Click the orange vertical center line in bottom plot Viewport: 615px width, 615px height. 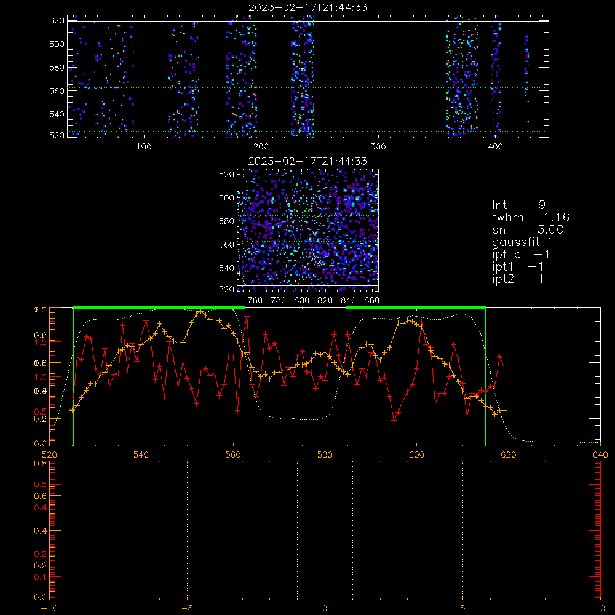[325, 531]
